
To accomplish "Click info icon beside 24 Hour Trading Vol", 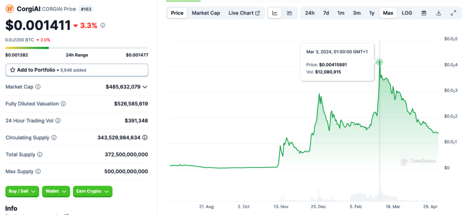I will pyautogui.click(x=58, y=121).
